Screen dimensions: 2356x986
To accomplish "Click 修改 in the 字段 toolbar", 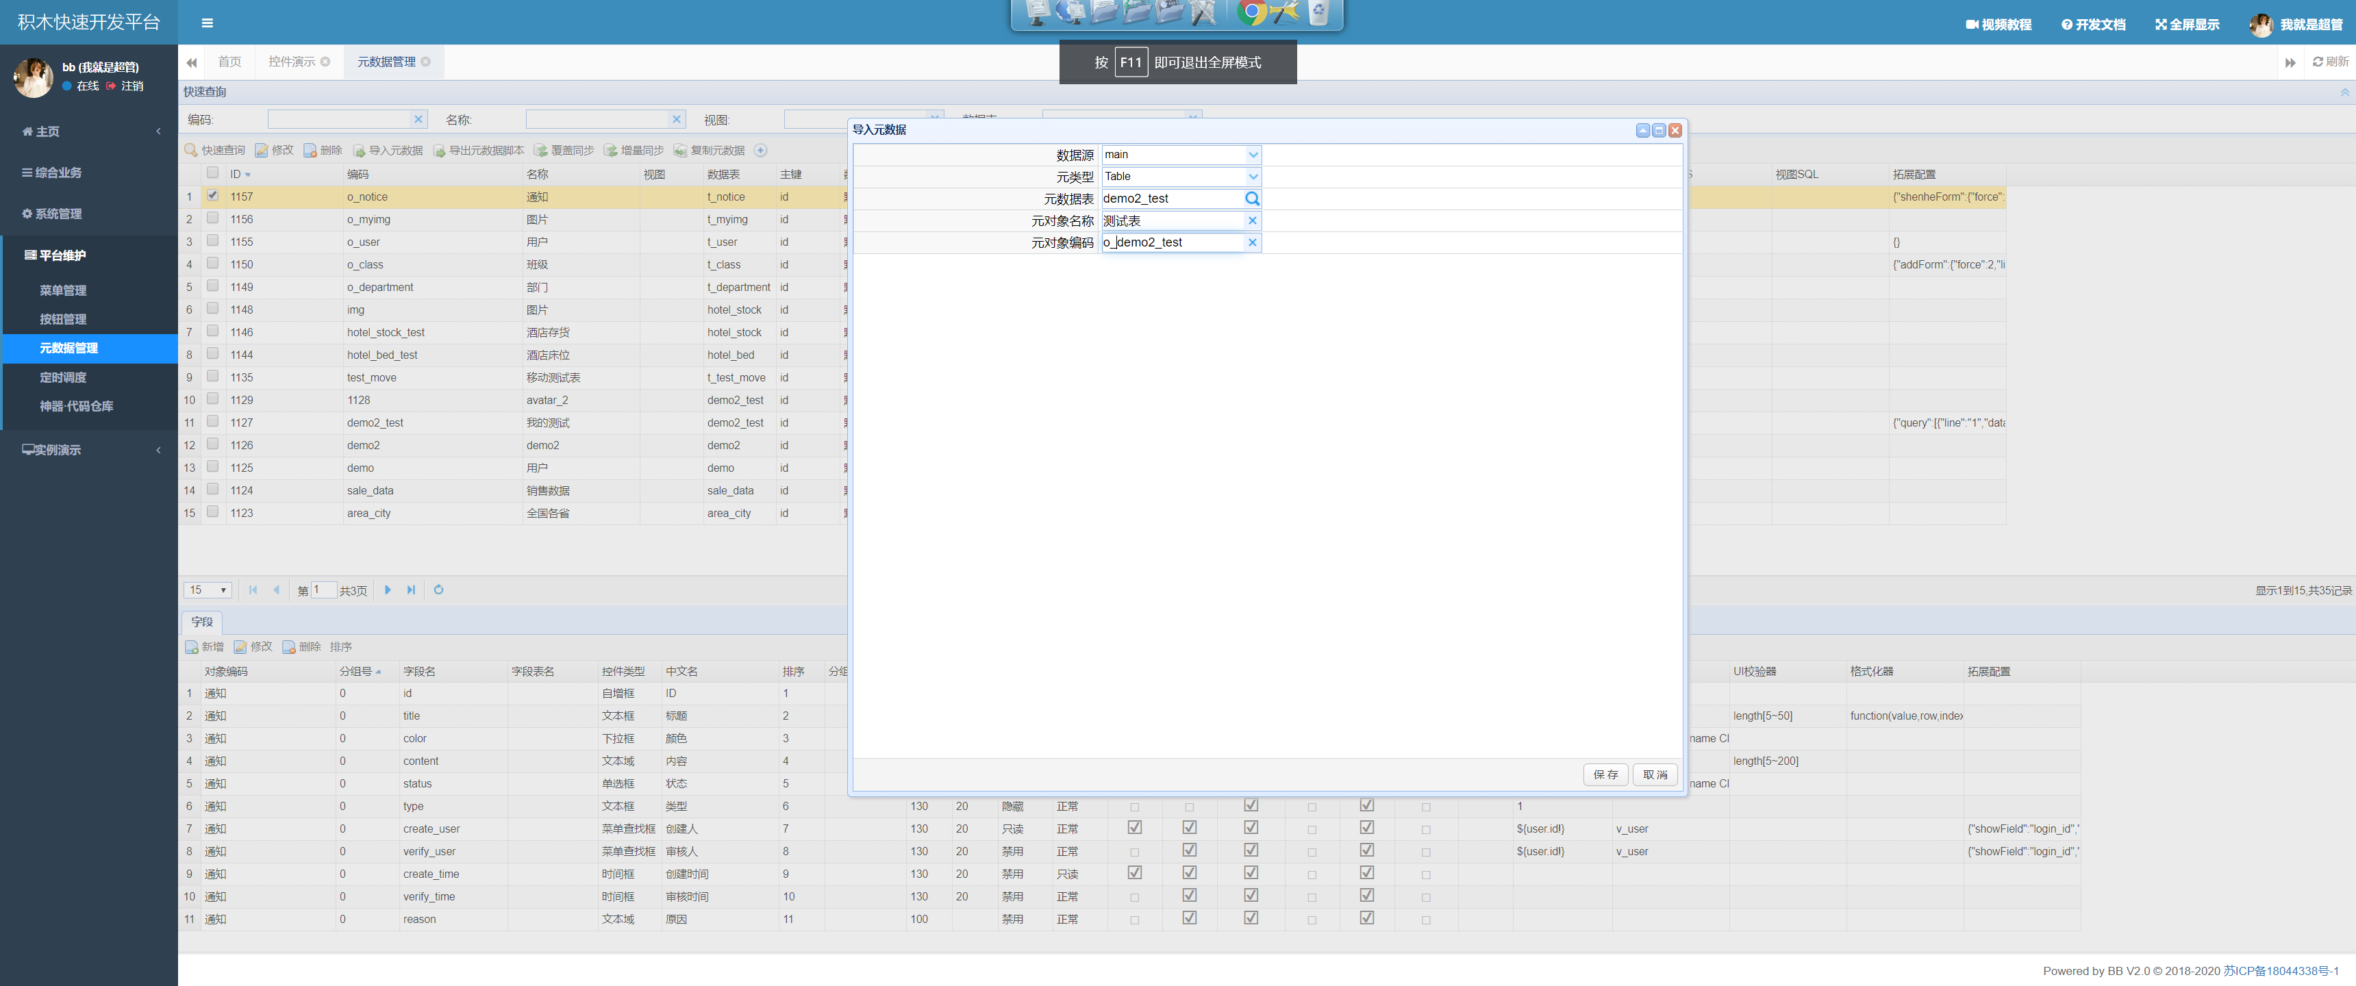I will coord(253,646).
